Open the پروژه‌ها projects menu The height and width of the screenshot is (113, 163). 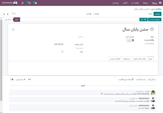click(x=145, y=3)
